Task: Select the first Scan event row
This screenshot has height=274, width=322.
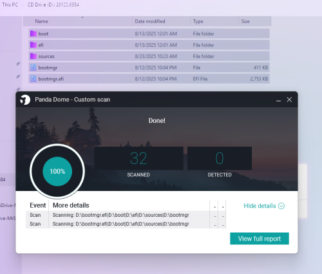Action: [x=126, y=215]
